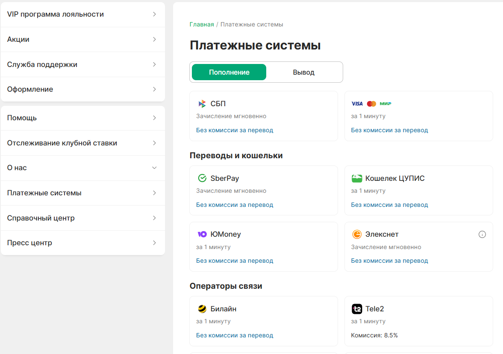Click the СБП logo icon
The width and height of the screenshot is (503, 354).
point(202,104)
